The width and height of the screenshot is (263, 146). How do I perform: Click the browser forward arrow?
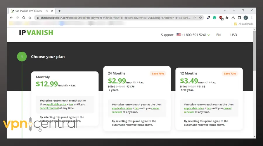pyautogui.click(x=18, y=18)
